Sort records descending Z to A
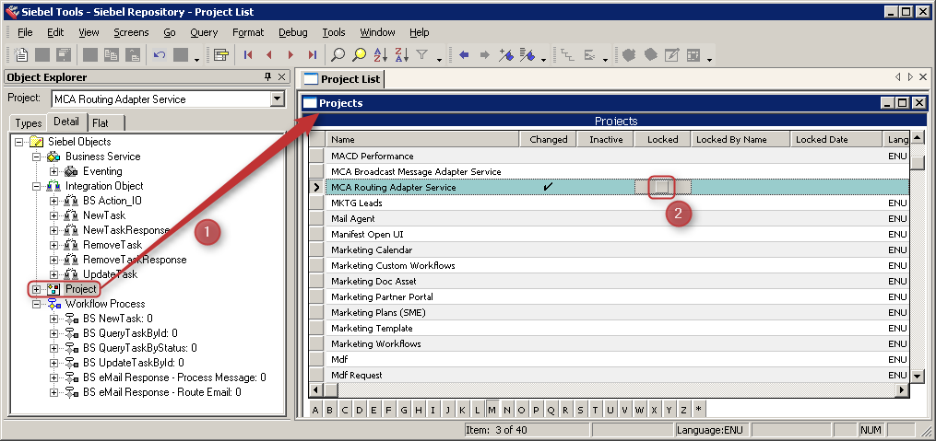The height and width of the screenshot is (441, 936). coord(401,55)
